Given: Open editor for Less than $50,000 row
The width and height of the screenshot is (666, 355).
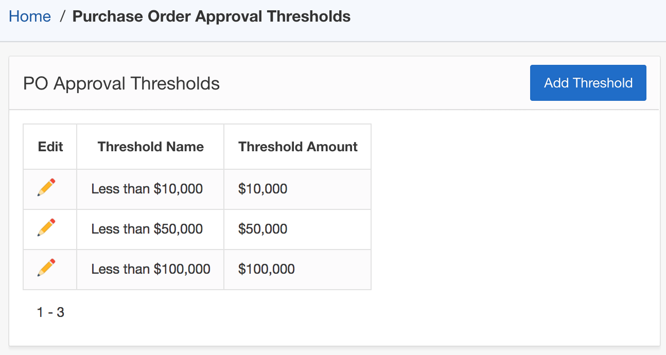Looking at the screenshot, I should pos(46,228).
